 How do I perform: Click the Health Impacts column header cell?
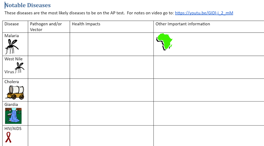click(x=111, y=27)
